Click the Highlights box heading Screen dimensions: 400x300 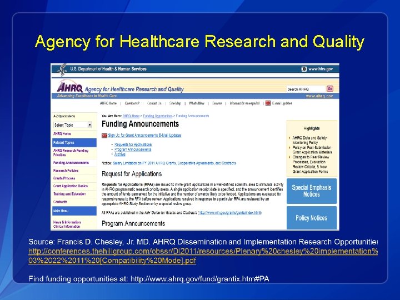click(312, 128)
